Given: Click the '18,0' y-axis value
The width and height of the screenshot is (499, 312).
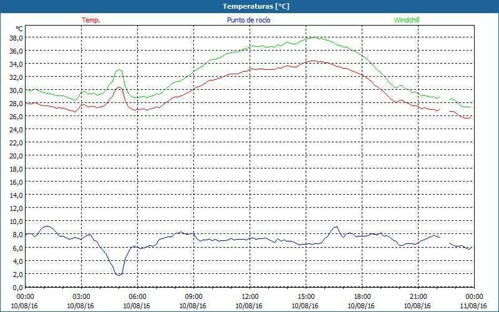Looking at the screenshot, I should click(x=16, y=168).
